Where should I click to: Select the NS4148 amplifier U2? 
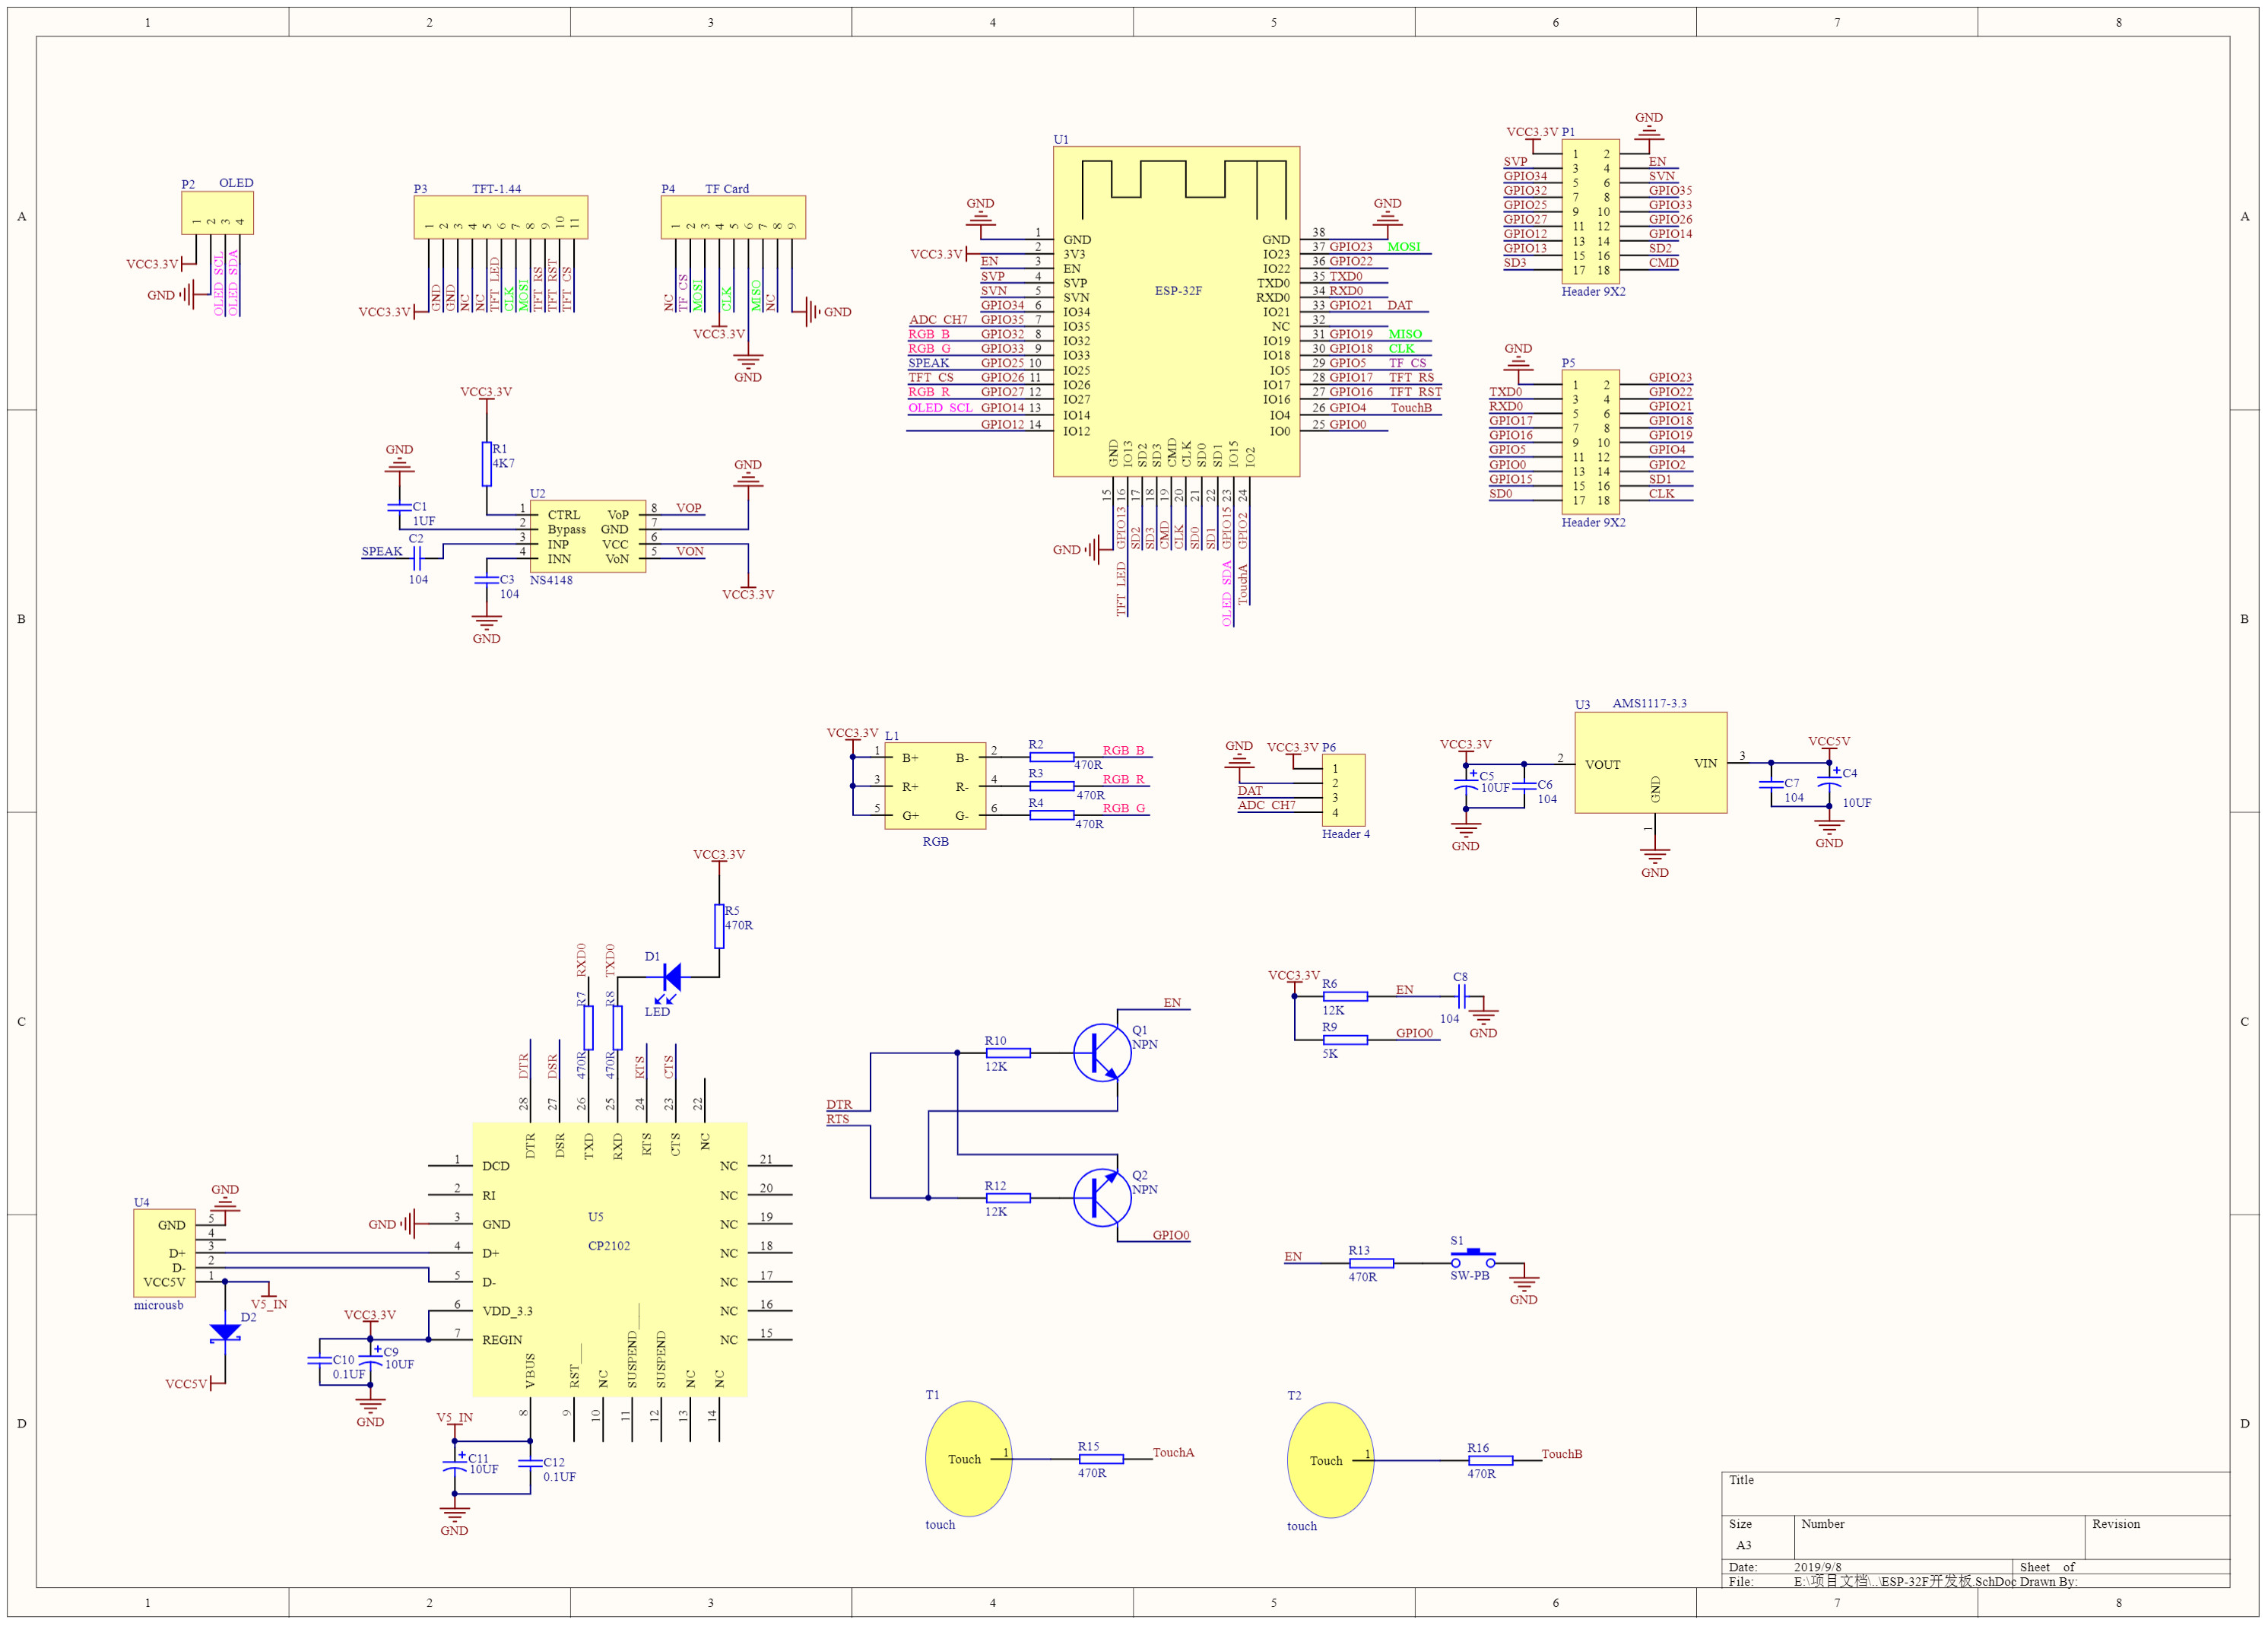pyautogui.click(x=587, y=536)
